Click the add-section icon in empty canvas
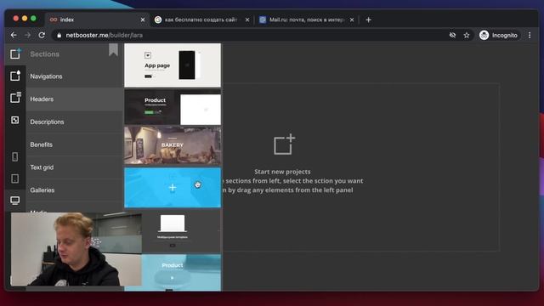 click(x=284, y=144)
